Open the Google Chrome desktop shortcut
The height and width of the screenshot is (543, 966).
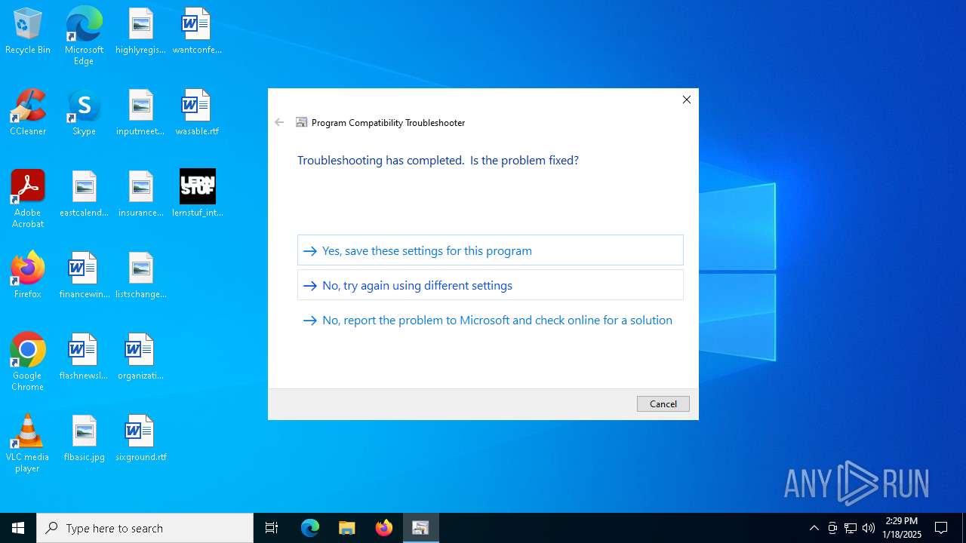pos(28,362)
